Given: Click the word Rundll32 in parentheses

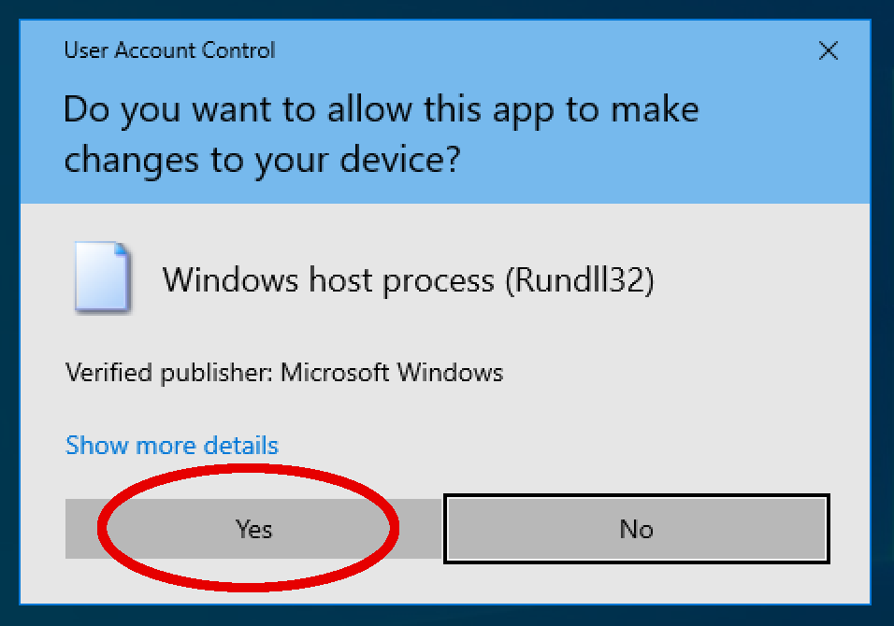Looking at the screenshot, I should point(580,279).
